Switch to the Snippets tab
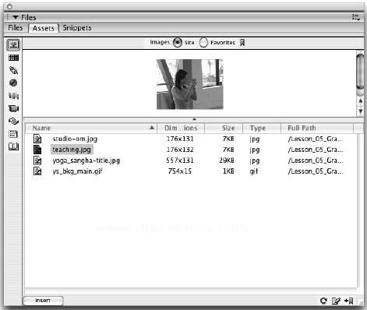The image size is (367, 310). pos(77,28)
